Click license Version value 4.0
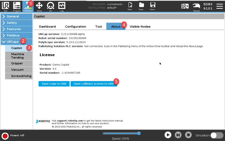The width and height of the screenshot is (225, 141). click(54, 69)
